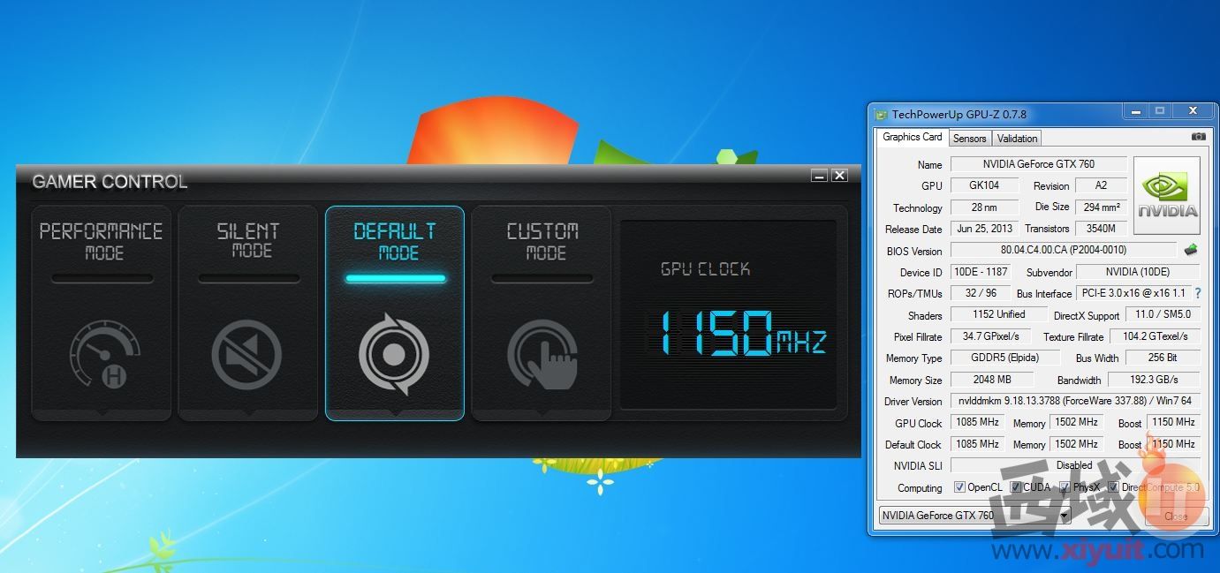Image resolution: width=1220 pixels, height=573 pixels.
Task: Click the Shaders 1152 Unified value
Action: [998, 314]
